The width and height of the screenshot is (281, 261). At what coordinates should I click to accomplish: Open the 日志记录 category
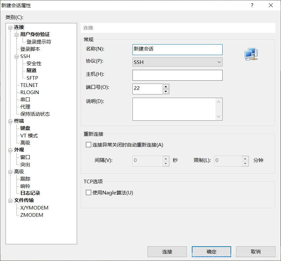click(30, 193)
